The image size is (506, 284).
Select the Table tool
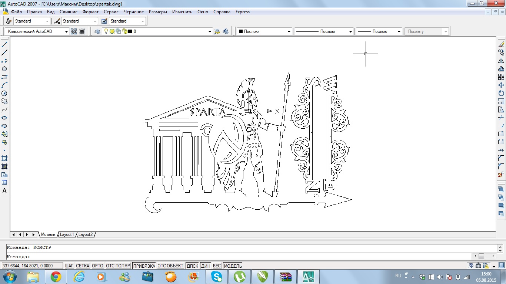click(5, 183)
